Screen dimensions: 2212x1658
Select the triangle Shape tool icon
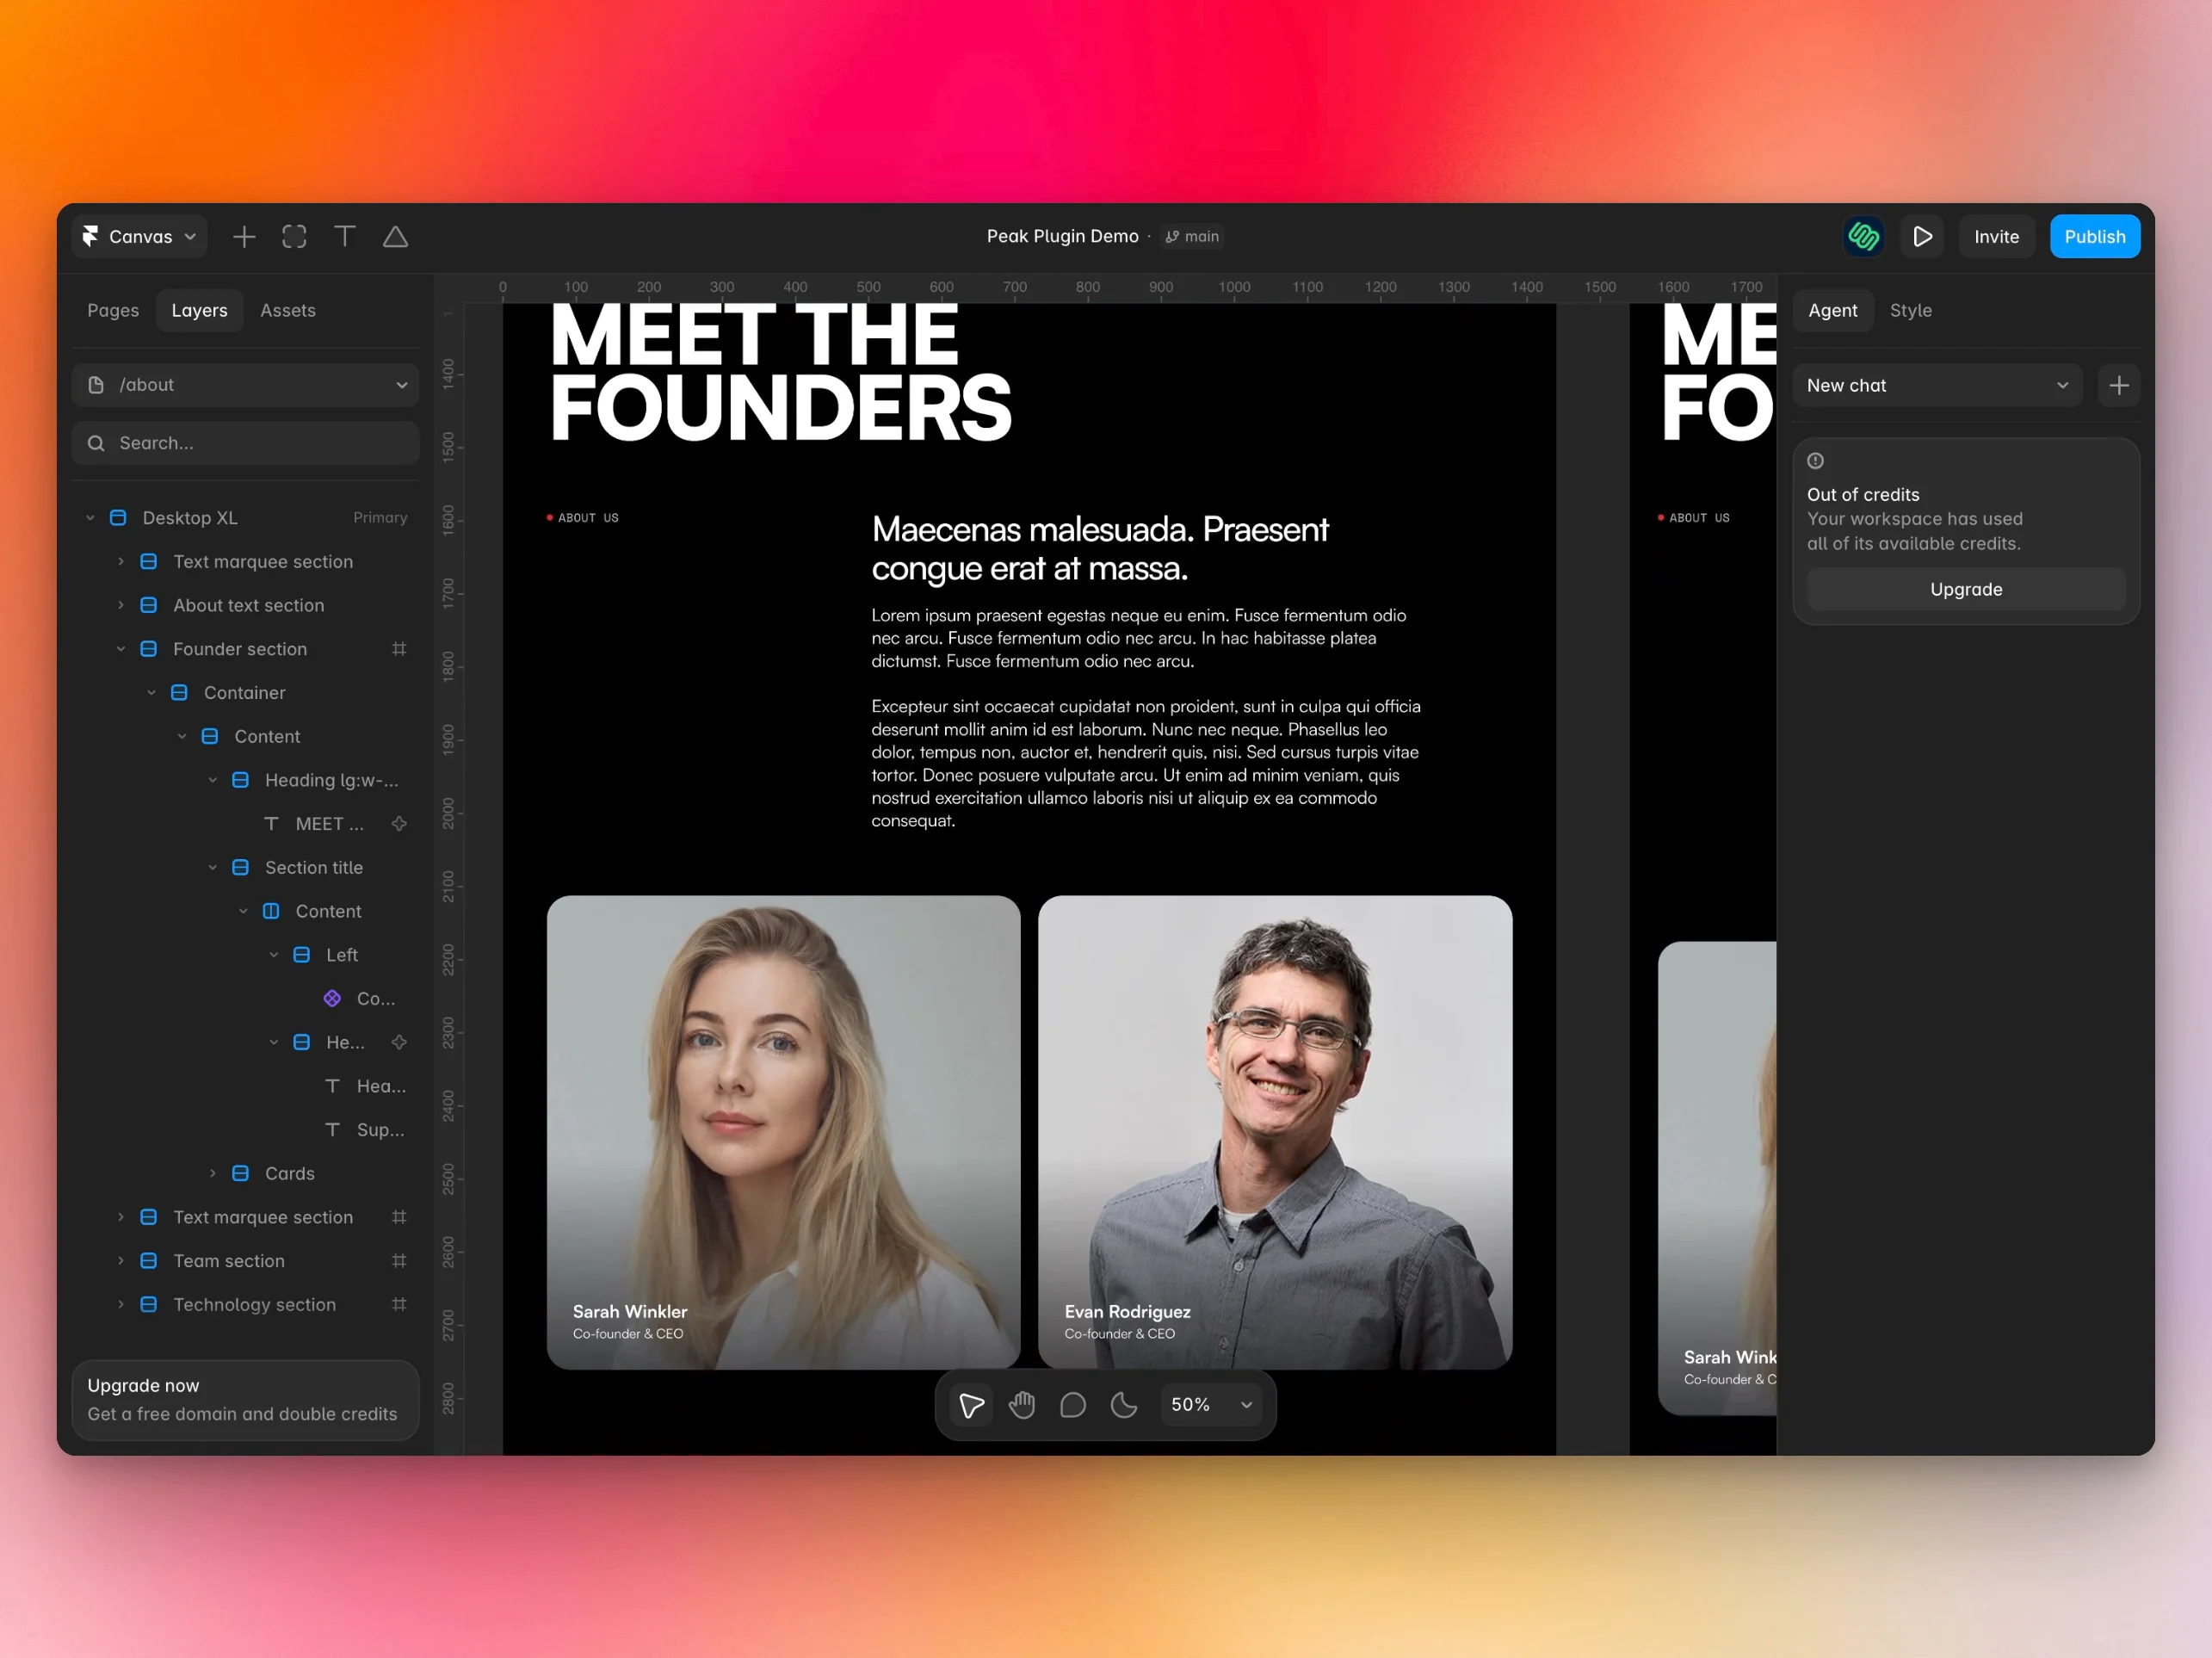point(396,237)
